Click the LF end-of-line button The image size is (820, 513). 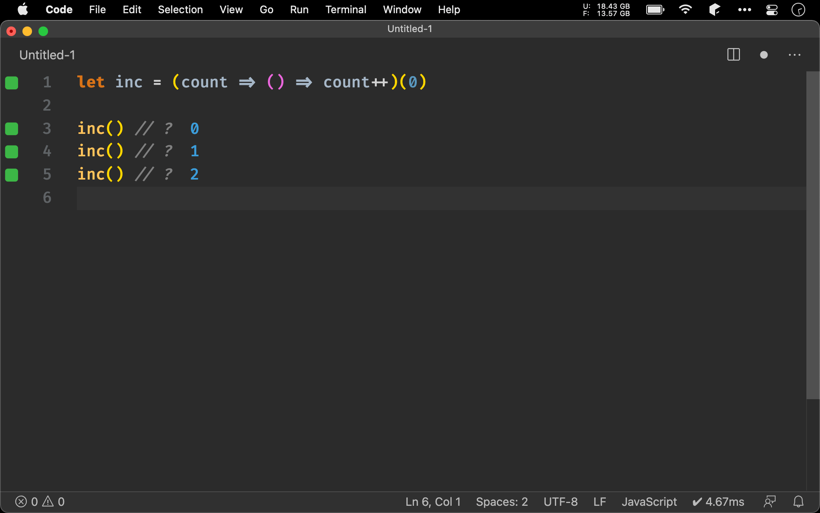tap(599, 501)
